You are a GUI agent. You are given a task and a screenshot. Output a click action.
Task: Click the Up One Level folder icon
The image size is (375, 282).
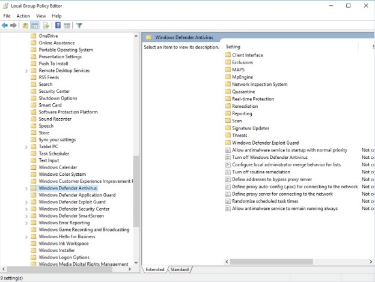(25, 26)
